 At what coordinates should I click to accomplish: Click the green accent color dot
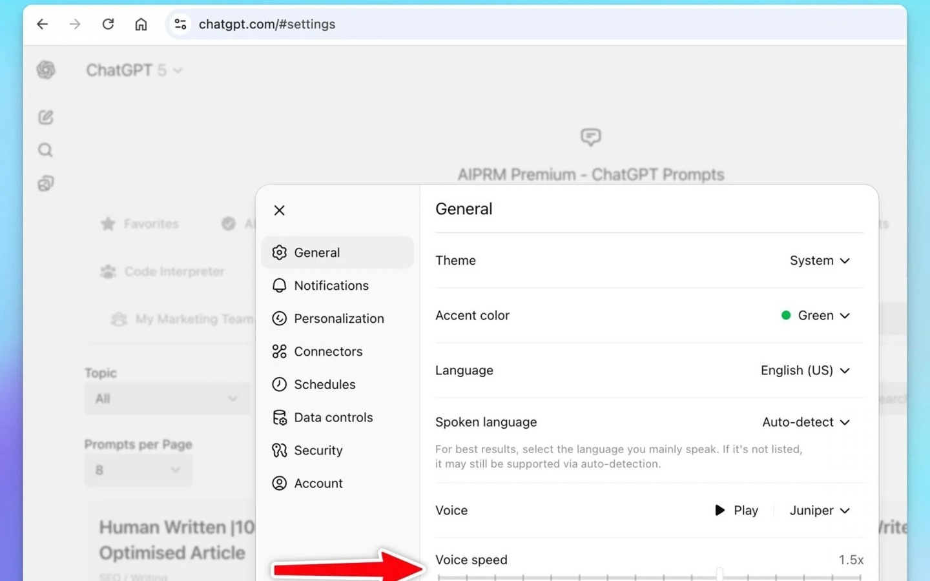pyautogui.click(x=786, y=316)
